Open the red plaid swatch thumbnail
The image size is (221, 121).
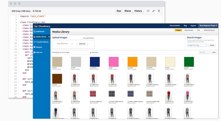pyautogui.click(x=93, y=94)
